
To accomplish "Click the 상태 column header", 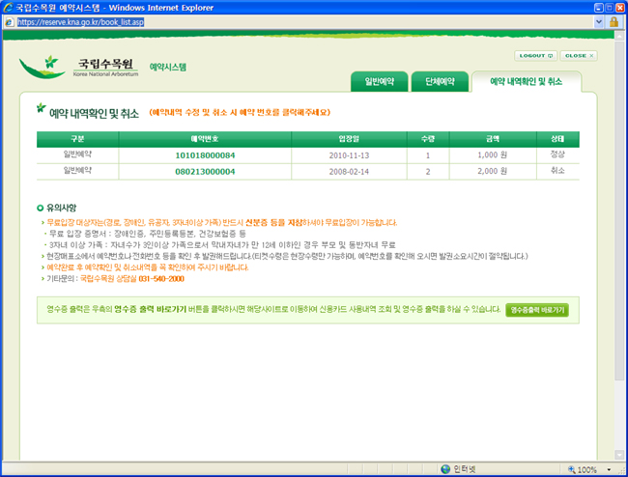I will pyautogui.click(x=557, y=139).
